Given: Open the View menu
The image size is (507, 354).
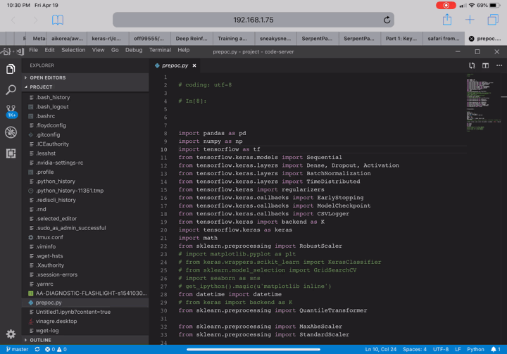Looking at the screenshot, I should (x=98, y=50).
